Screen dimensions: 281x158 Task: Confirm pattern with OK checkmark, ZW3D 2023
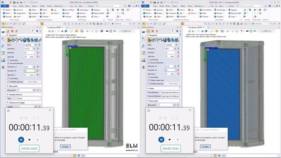point(8,31)
